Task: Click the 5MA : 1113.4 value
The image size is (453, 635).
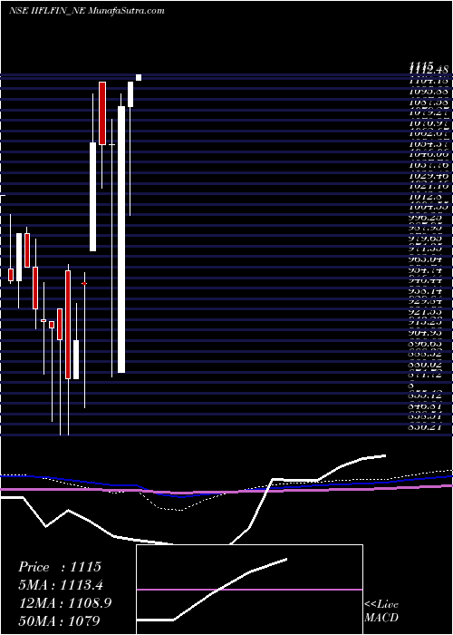Action: [59, 585]
